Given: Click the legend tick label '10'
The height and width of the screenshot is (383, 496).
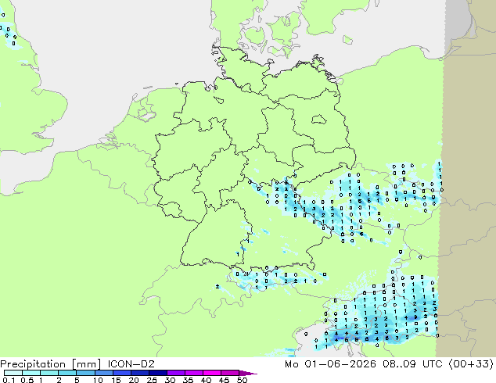Looking at the screenshot, I should pos(98,380).
